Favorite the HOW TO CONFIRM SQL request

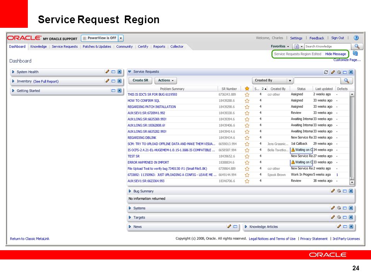click(247, 101)
